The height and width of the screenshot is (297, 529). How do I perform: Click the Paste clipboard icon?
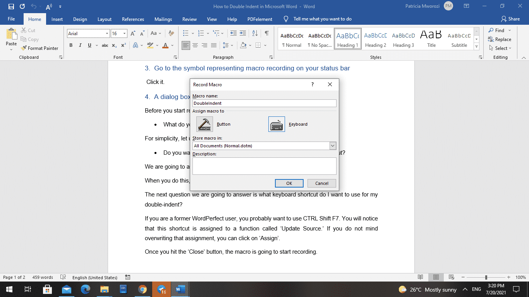[x=11, y=34]
